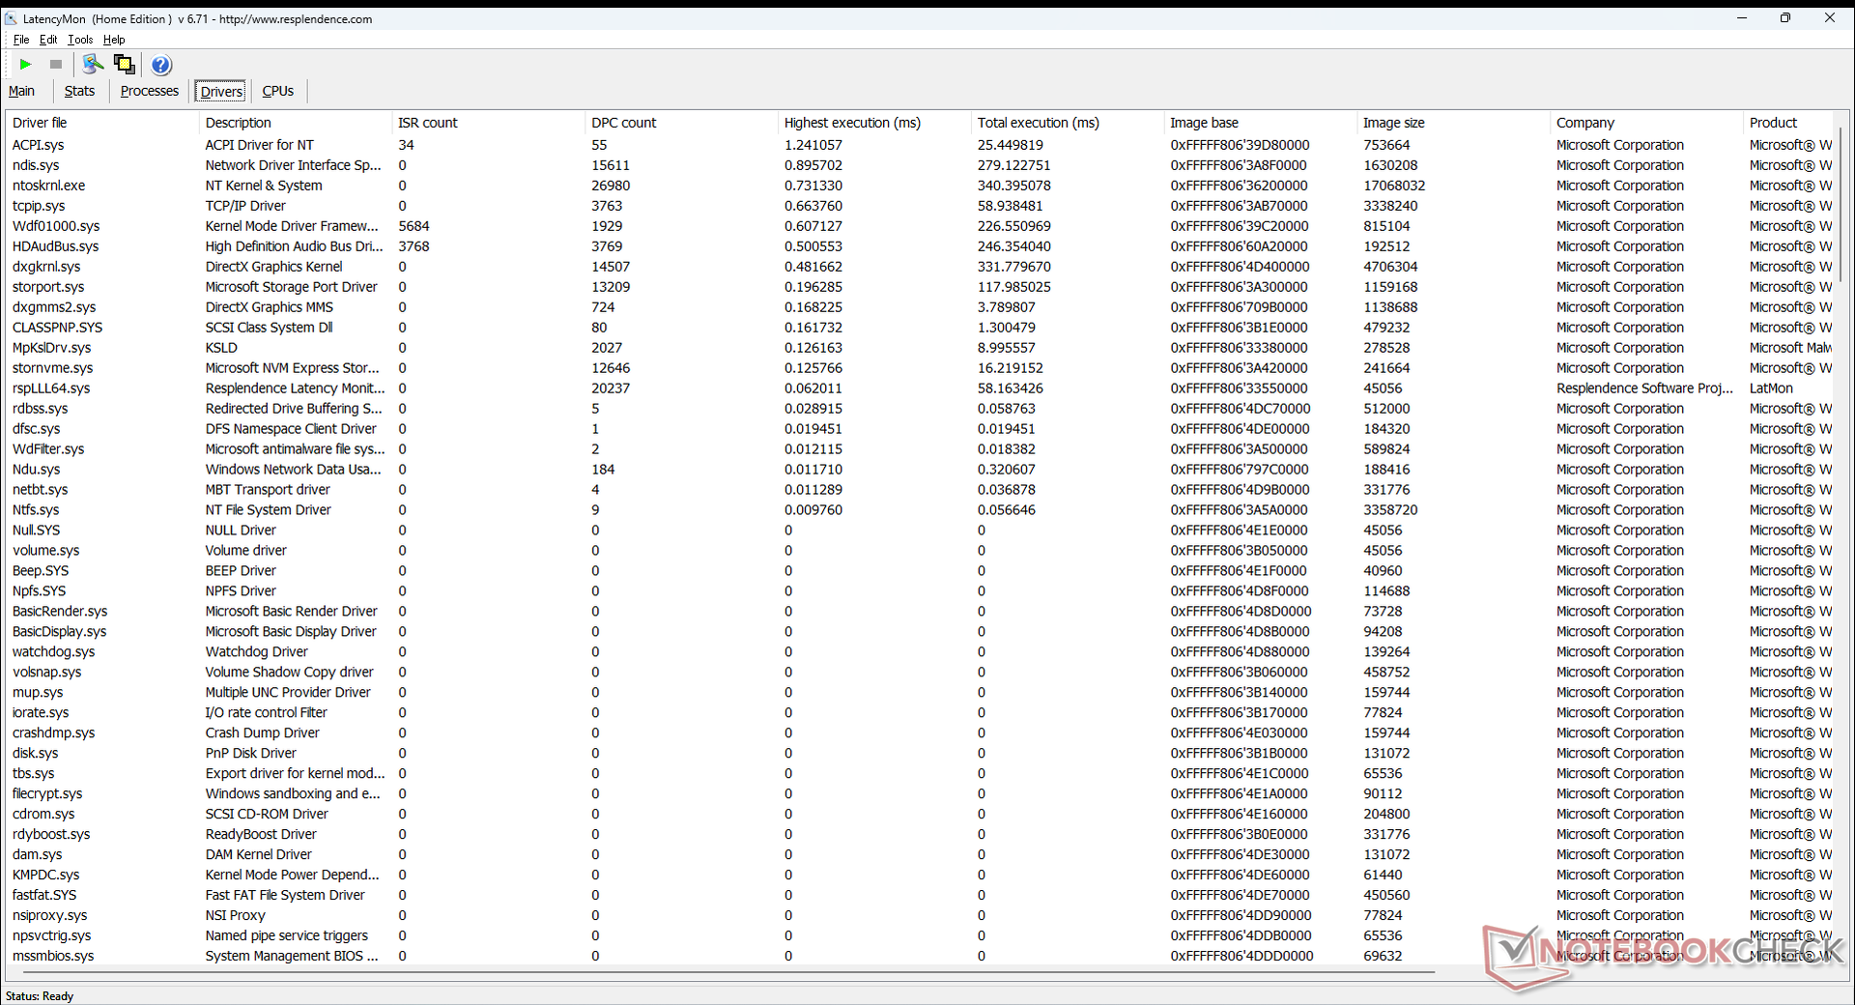Click the LatencyMon app icon in title bar
Image resolution: width=1855 pixels, height=1005 pixels.
pos(11,18)
